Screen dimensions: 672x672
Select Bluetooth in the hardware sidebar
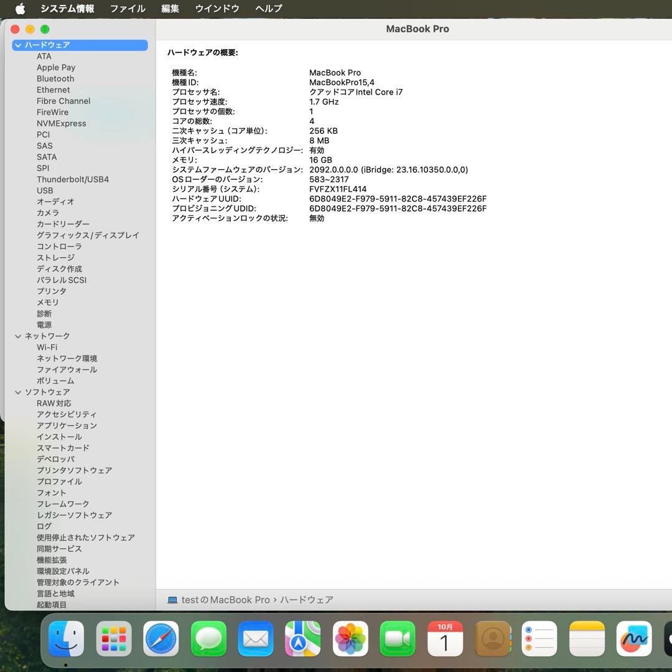coord(55,78)
